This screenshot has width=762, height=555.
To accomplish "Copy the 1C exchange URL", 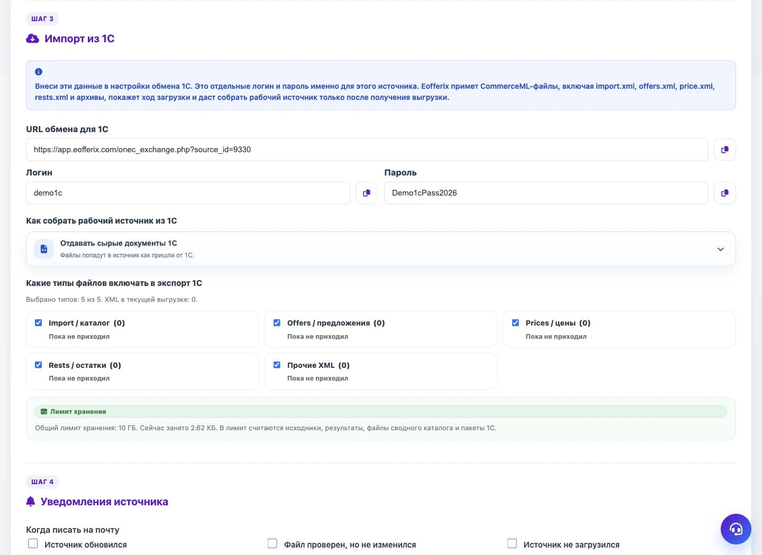I will tap(724, 150).
